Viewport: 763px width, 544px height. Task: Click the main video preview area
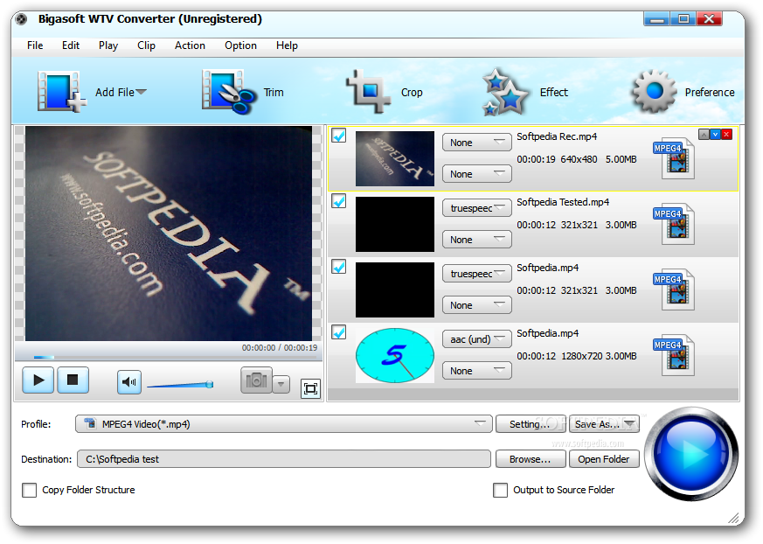169,234
